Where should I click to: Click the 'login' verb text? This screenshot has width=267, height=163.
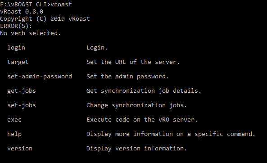click(x=16, y=48)
